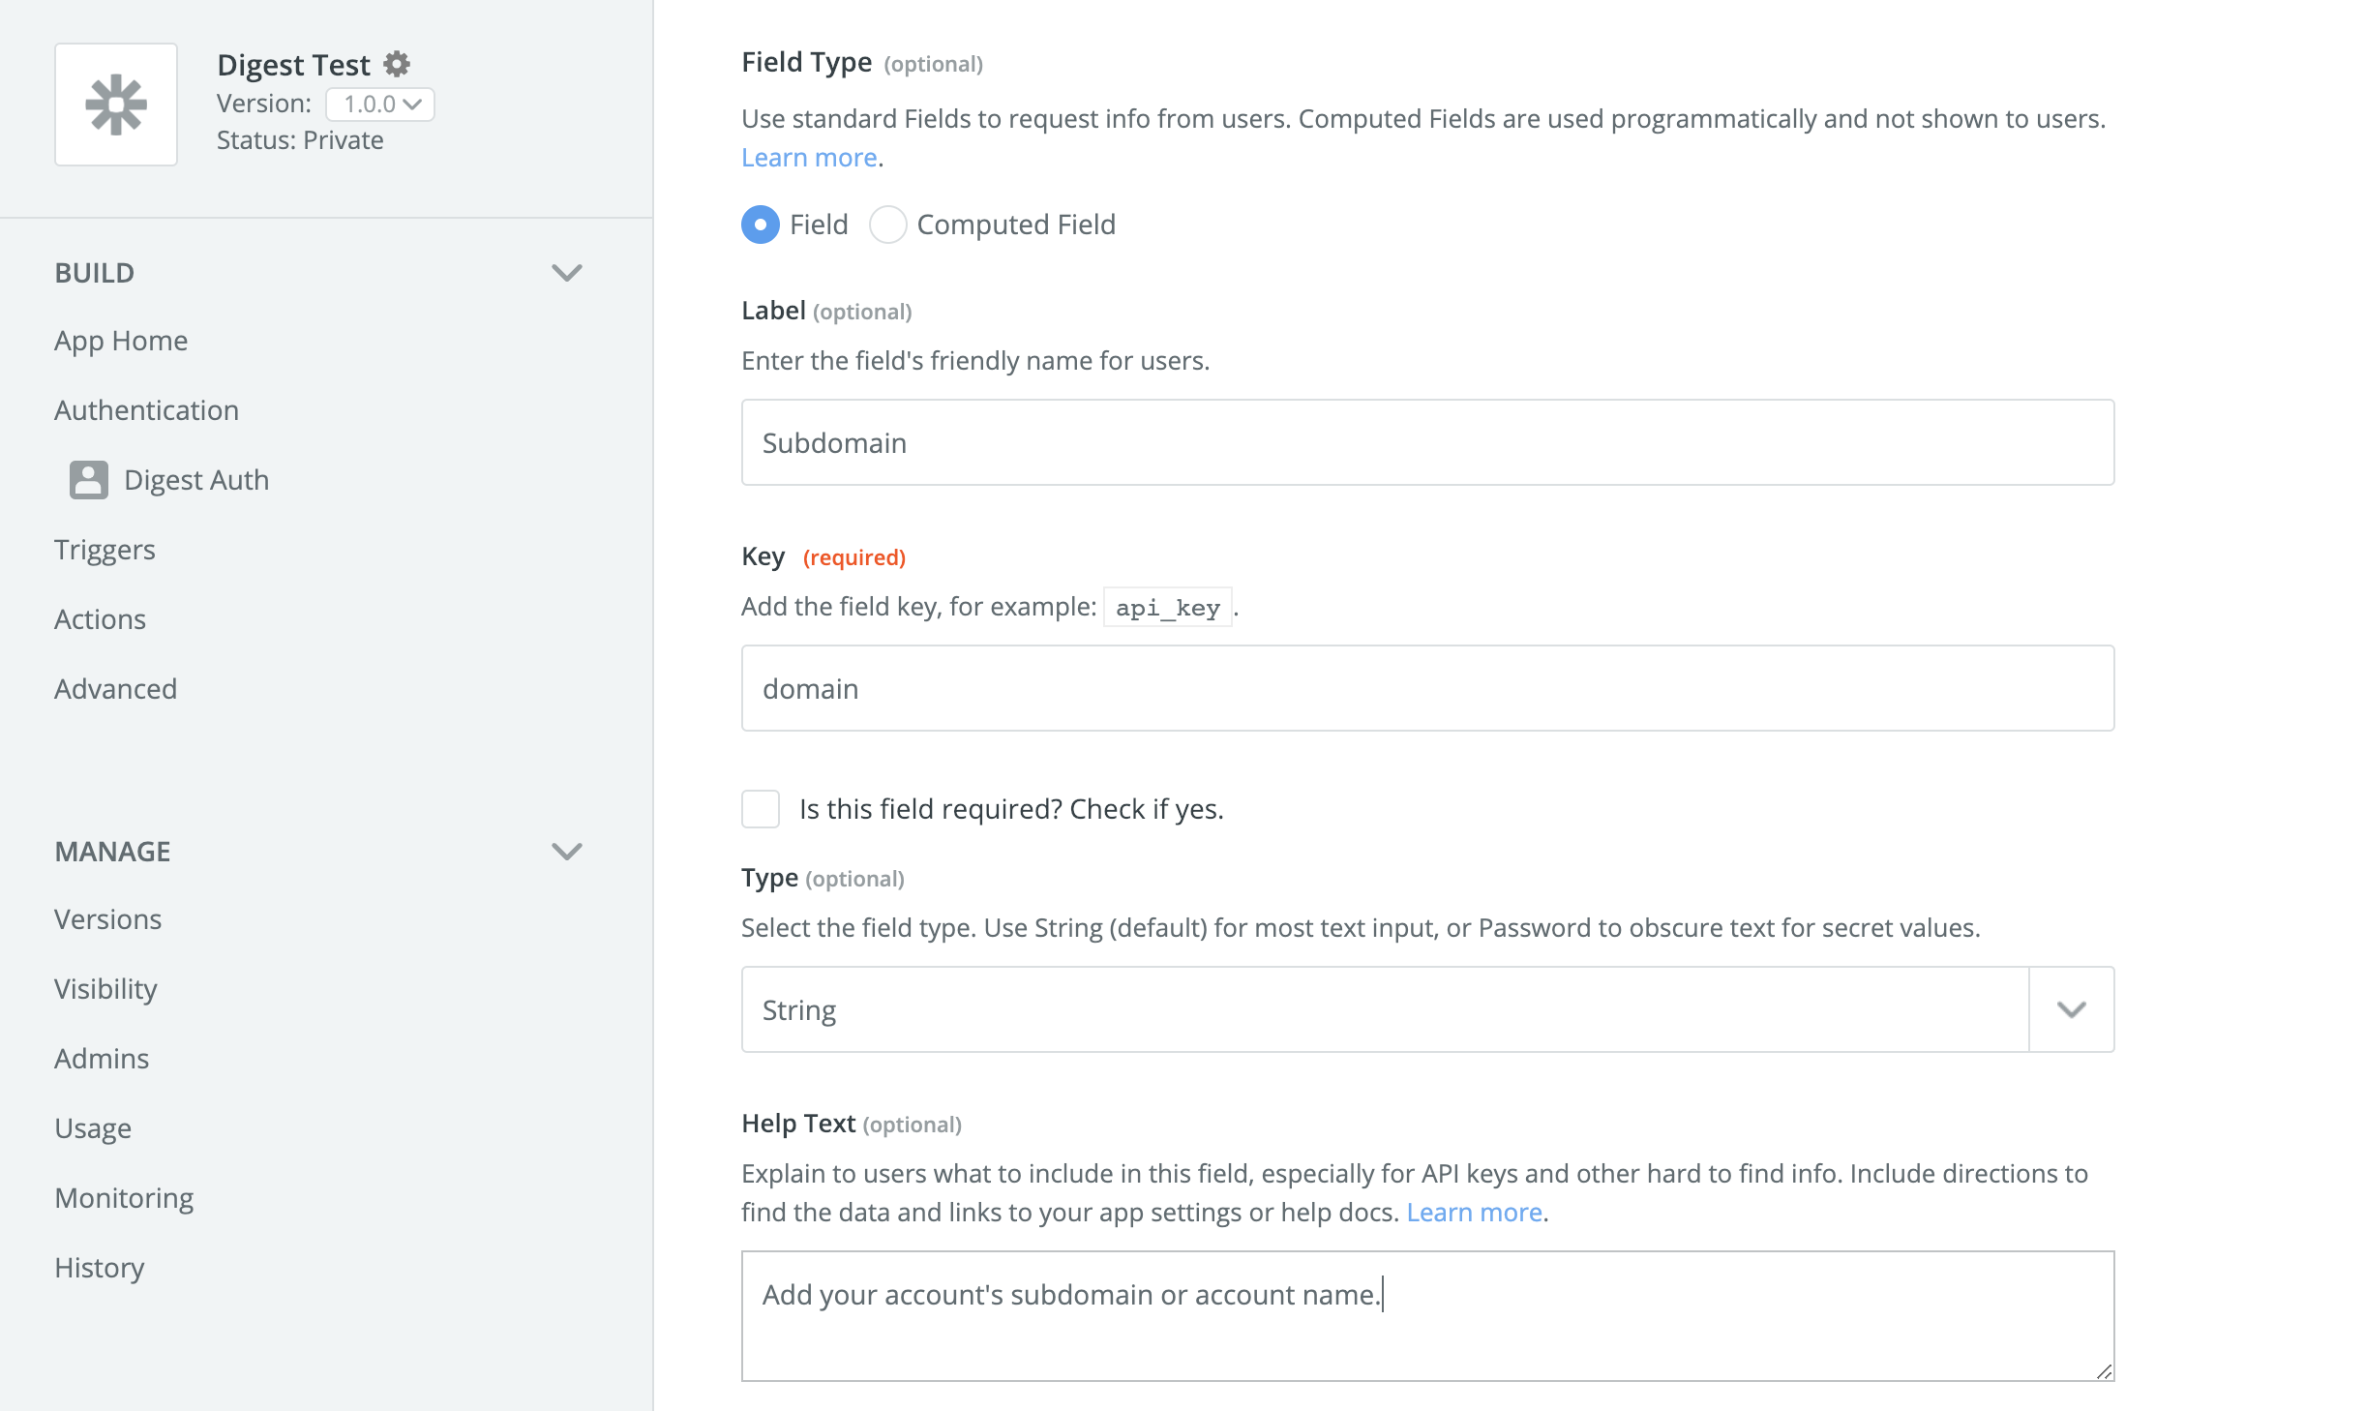Open the version 1.0.0 dropdown
This screenshot has width=2365, height=1411.
[379, 104]
